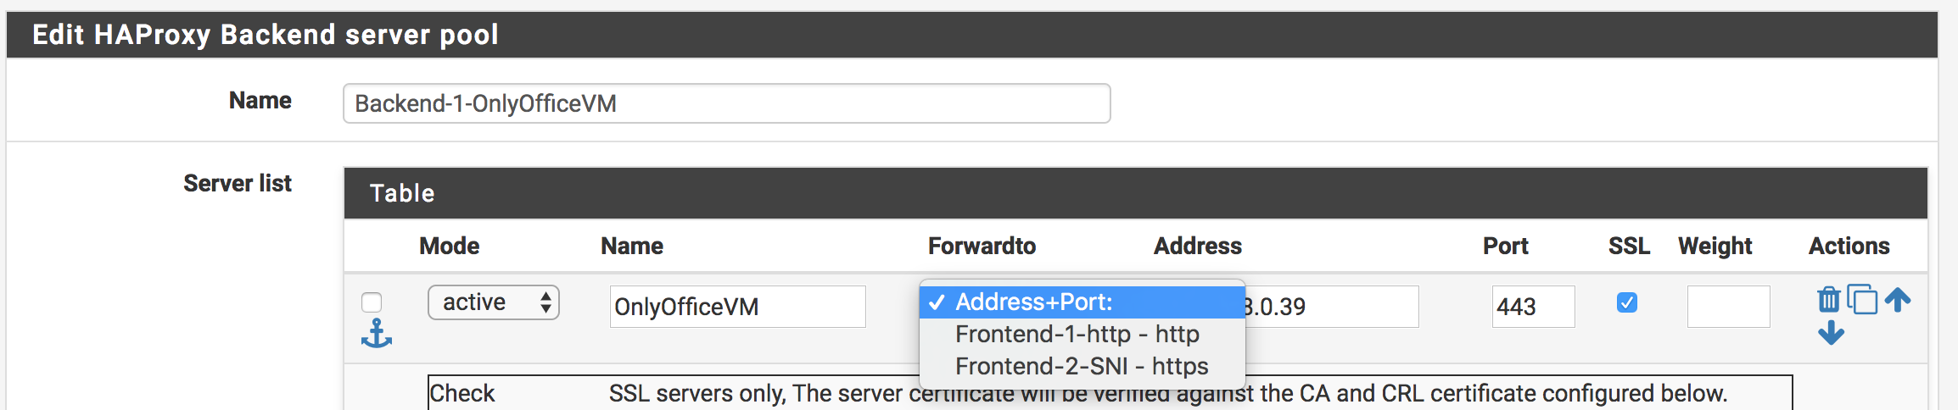Viewport: 1958px width, 410px height.
Task: Choose Frontend-1-http - http option
Action: tap(1077, 335)
